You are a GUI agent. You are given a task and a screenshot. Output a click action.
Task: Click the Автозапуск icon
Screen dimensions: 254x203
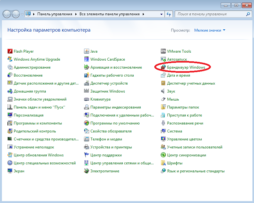click(x=163, y=59)
